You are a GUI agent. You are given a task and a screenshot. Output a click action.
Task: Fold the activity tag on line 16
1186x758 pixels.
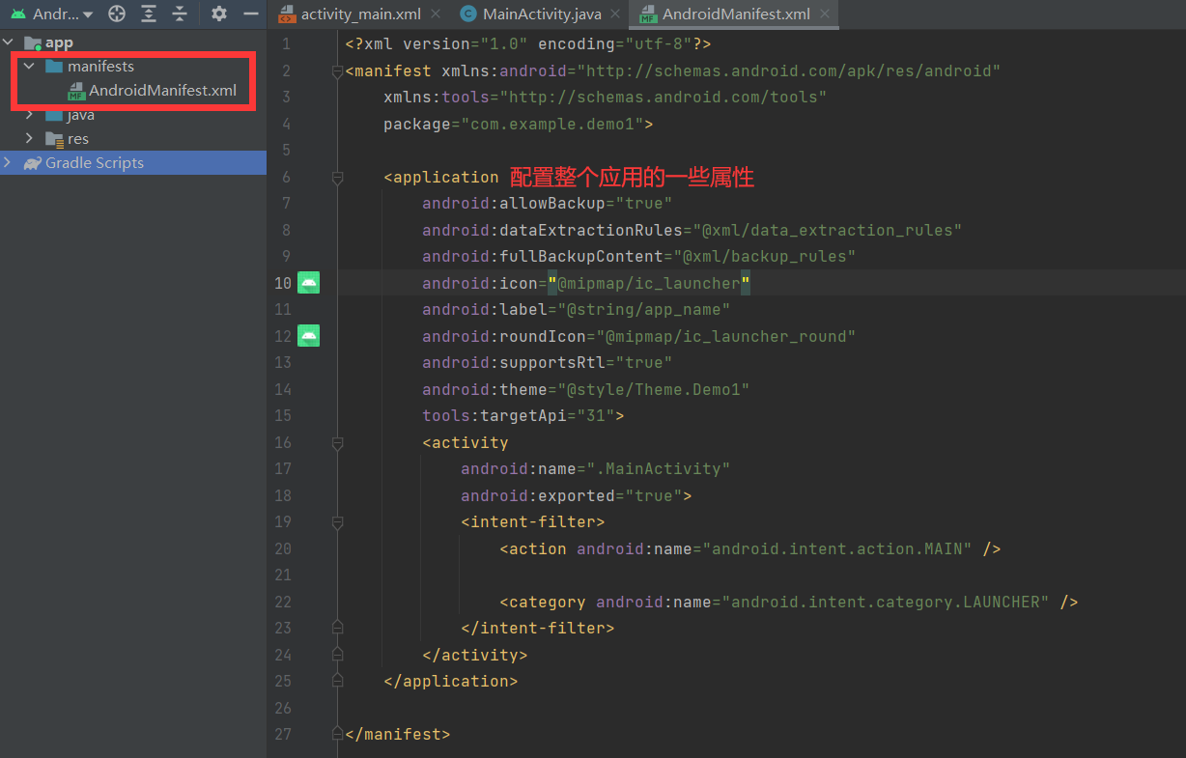pos(337,443)
